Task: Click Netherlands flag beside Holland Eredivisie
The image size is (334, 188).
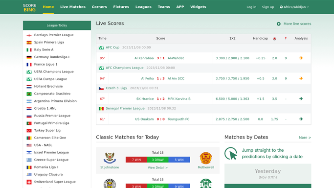Action: tap(29, 87)
